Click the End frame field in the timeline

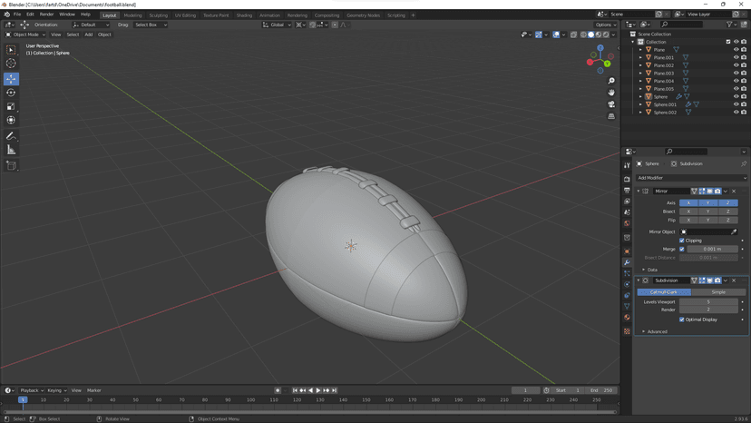coord(600,390)
